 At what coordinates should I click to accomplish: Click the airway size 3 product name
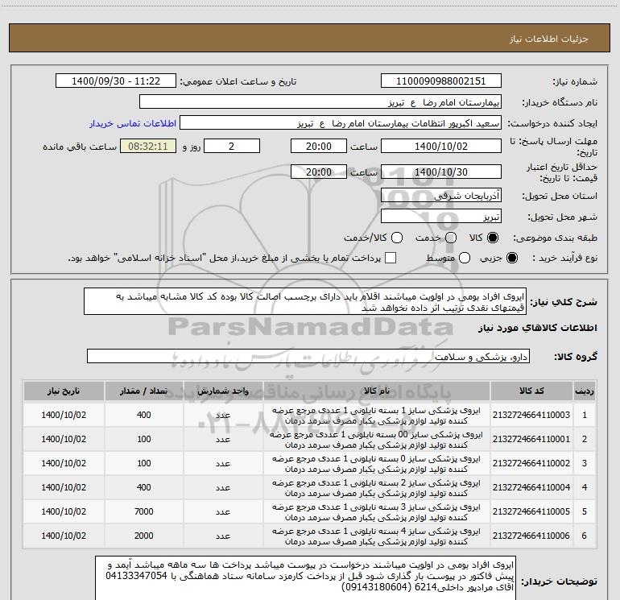coord(377,511)
